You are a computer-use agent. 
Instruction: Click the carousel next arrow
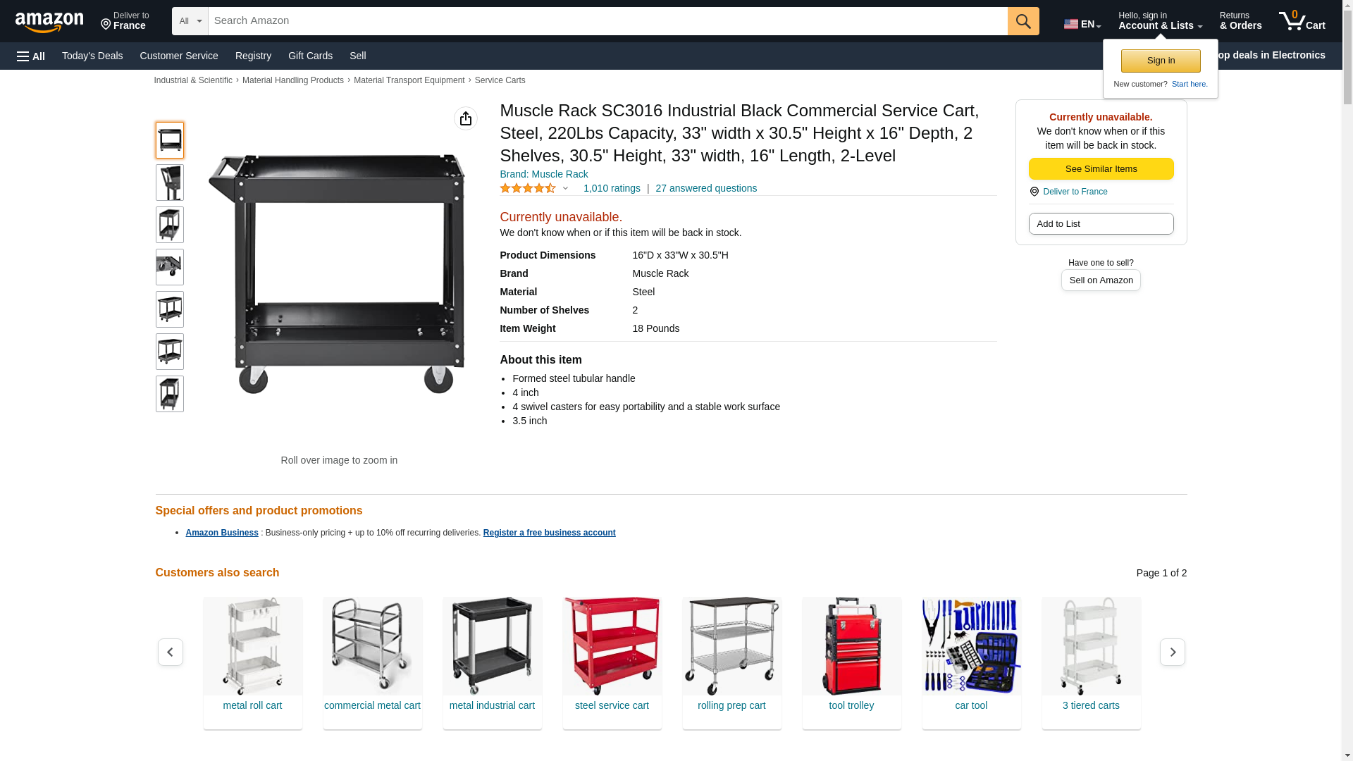1173,652
